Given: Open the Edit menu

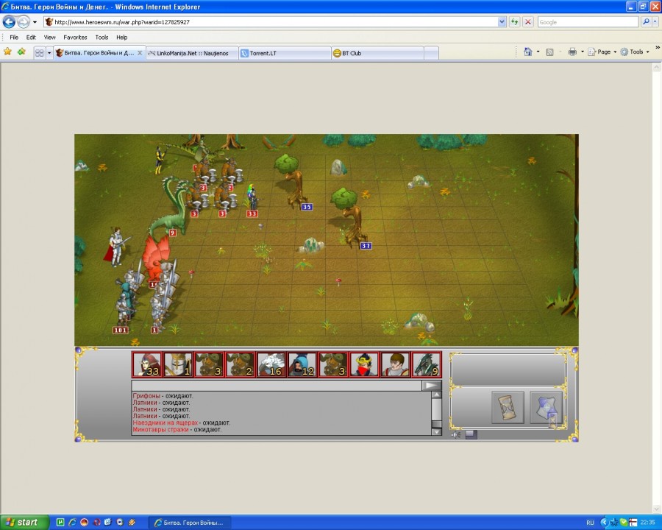Looking at the screenshot, I should 31,38.
